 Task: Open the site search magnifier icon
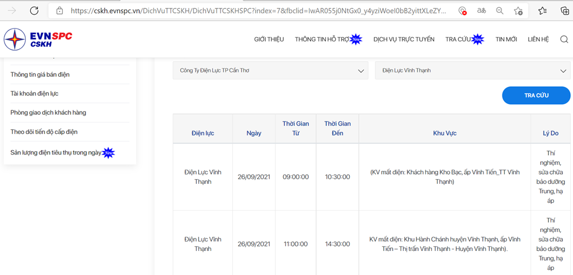[564, 40]
